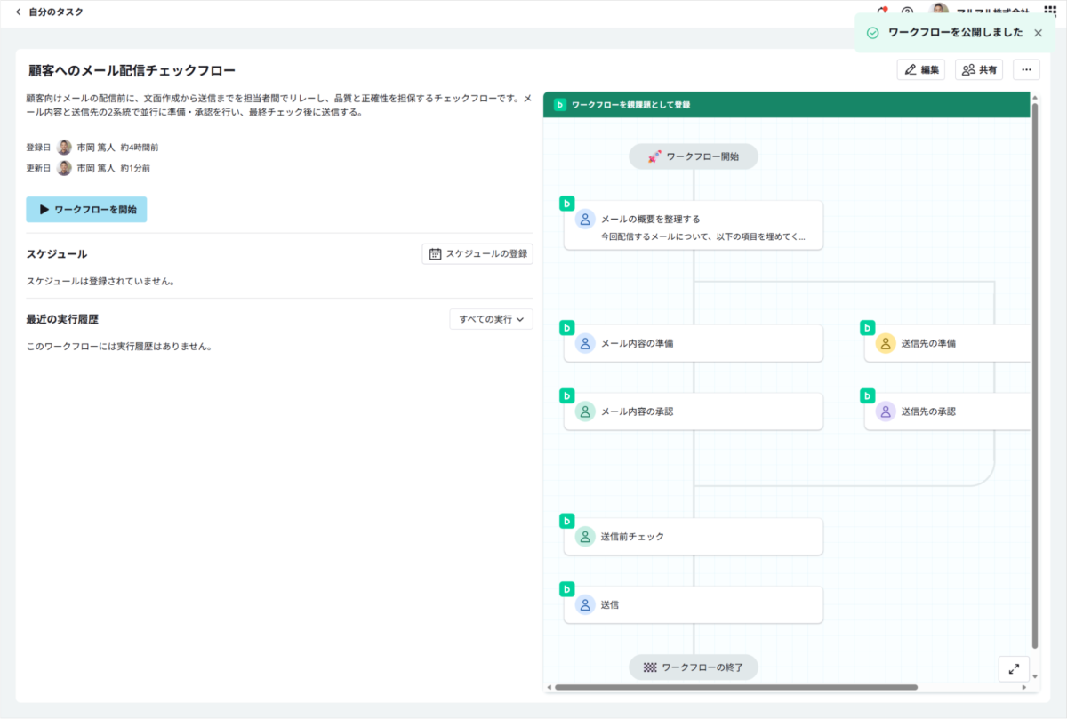This screenshot has height=719, width=1067.
Task: Click the 編集 edit button
Action: 920,69
